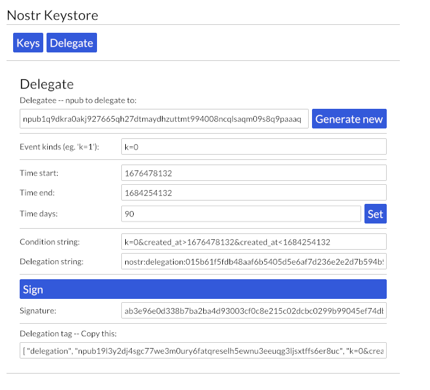Select the Time end field 1684254132
The width and height of the screenshot is (430, 390).
254,193
